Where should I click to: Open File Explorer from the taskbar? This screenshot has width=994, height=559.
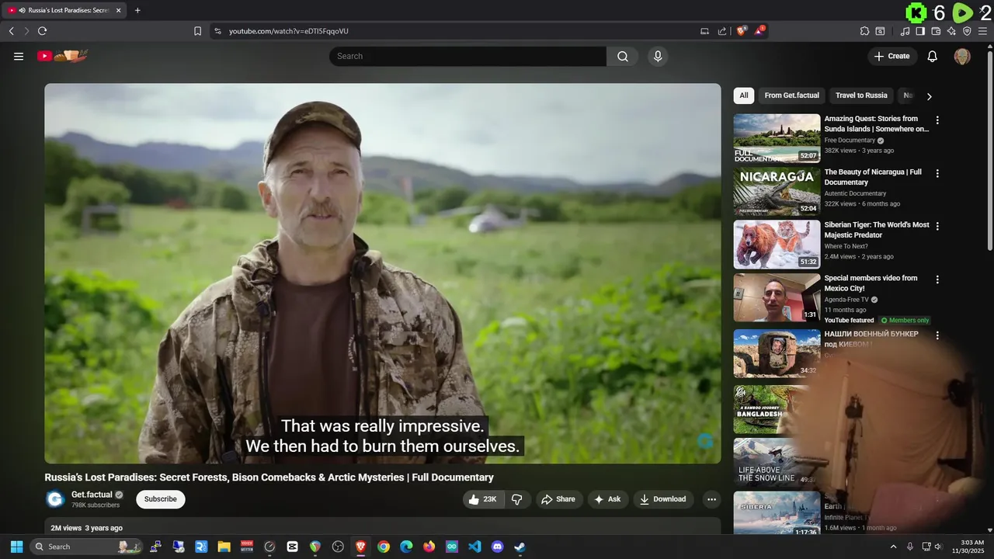pos(224,547)
